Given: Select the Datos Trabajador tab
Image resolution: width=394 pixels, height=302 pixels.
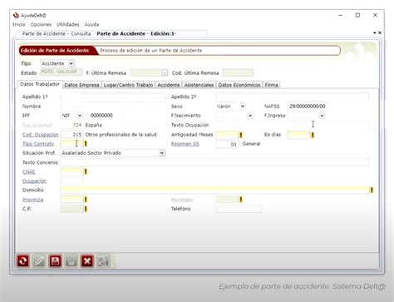Looking at the screenshot, I should [40, 84].
